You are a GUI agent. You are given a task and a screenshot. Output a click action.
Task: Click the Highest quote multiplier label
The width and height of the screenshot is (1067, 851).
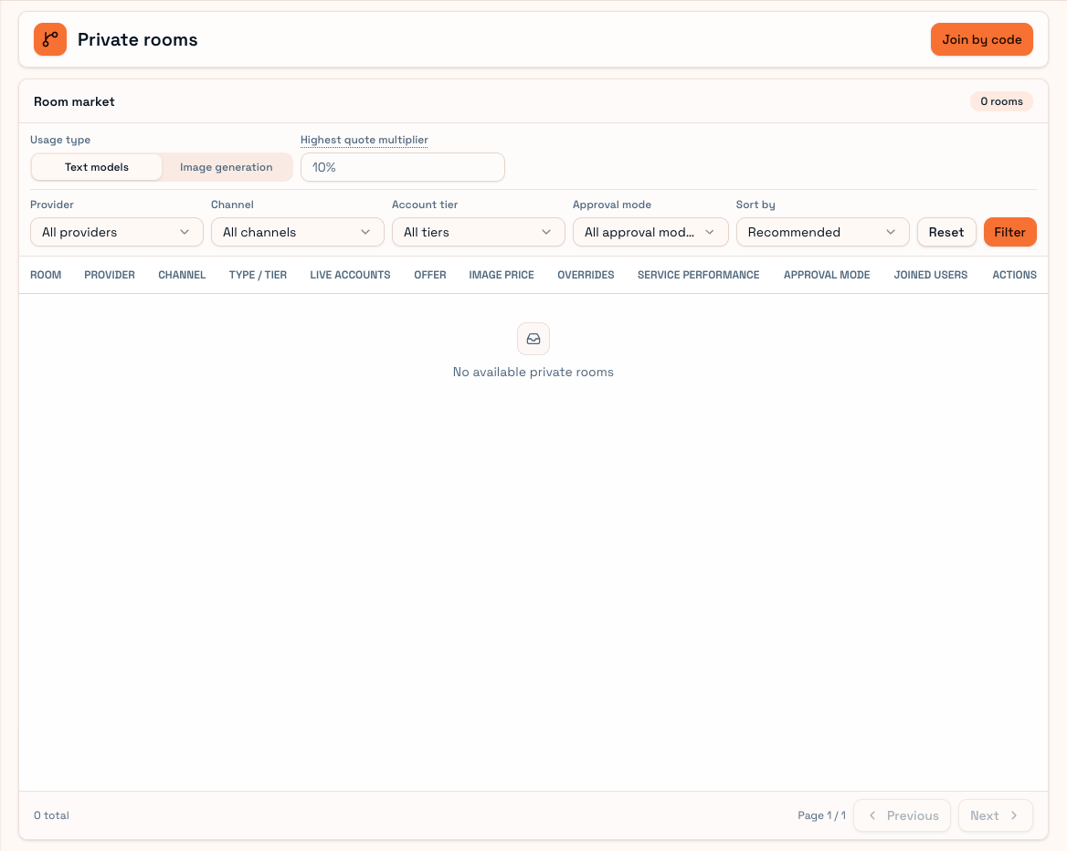(x=364, y=140)
